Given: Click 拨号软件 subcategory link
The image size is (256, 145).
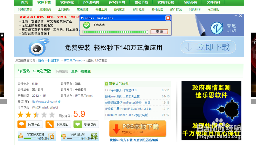Looking at the screenshot, I should tap(120, 9).
